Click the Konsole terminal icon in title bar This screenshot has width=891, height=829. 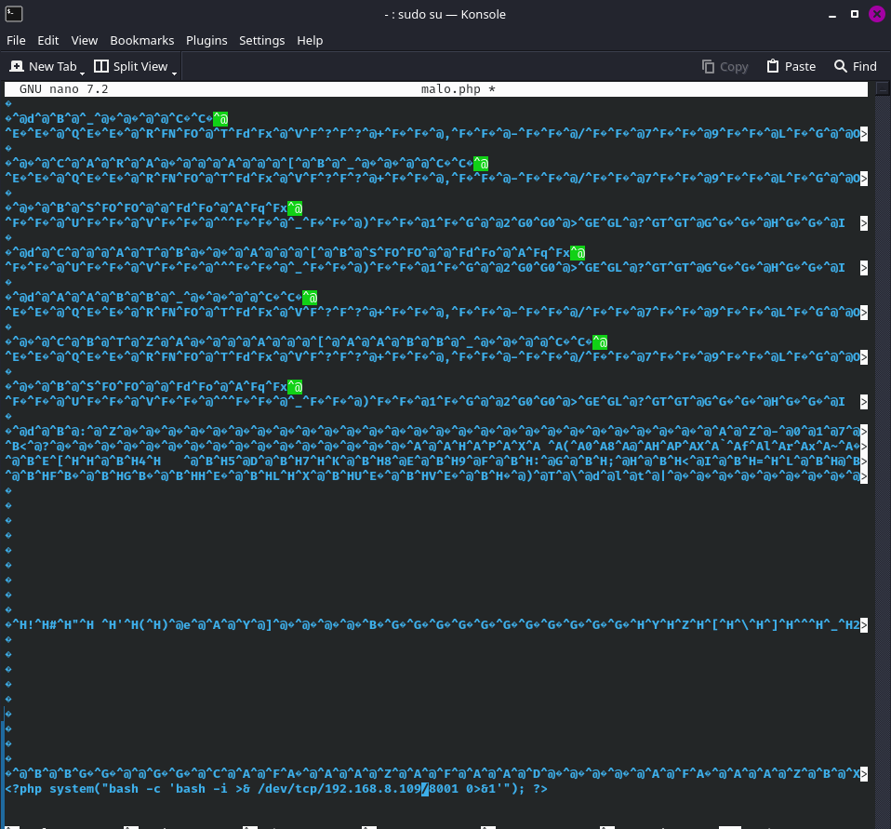14,14
